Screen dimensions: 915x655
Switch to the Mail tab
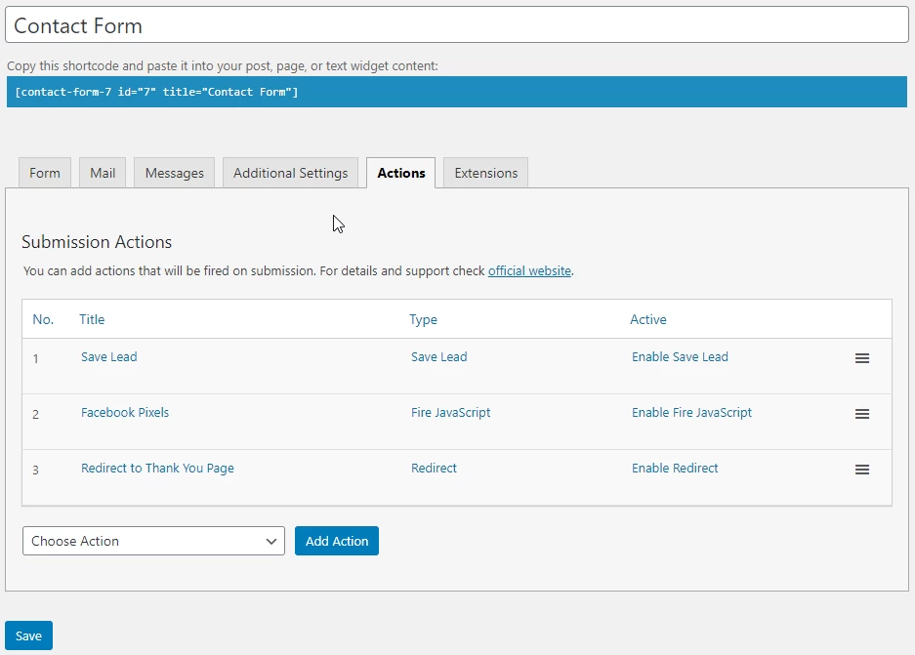[103, 173]
